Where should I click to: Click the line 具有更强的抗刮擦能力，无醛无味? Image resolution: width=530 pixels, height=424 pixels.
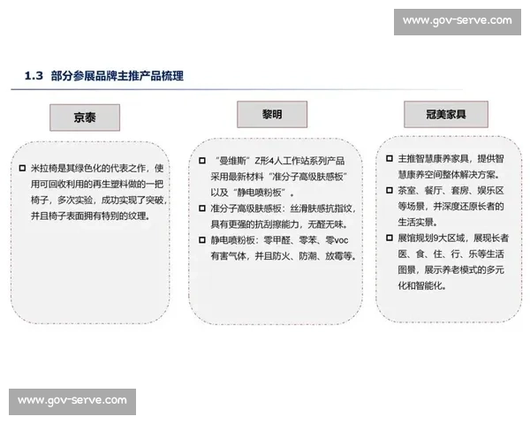(x=279, y=224)
